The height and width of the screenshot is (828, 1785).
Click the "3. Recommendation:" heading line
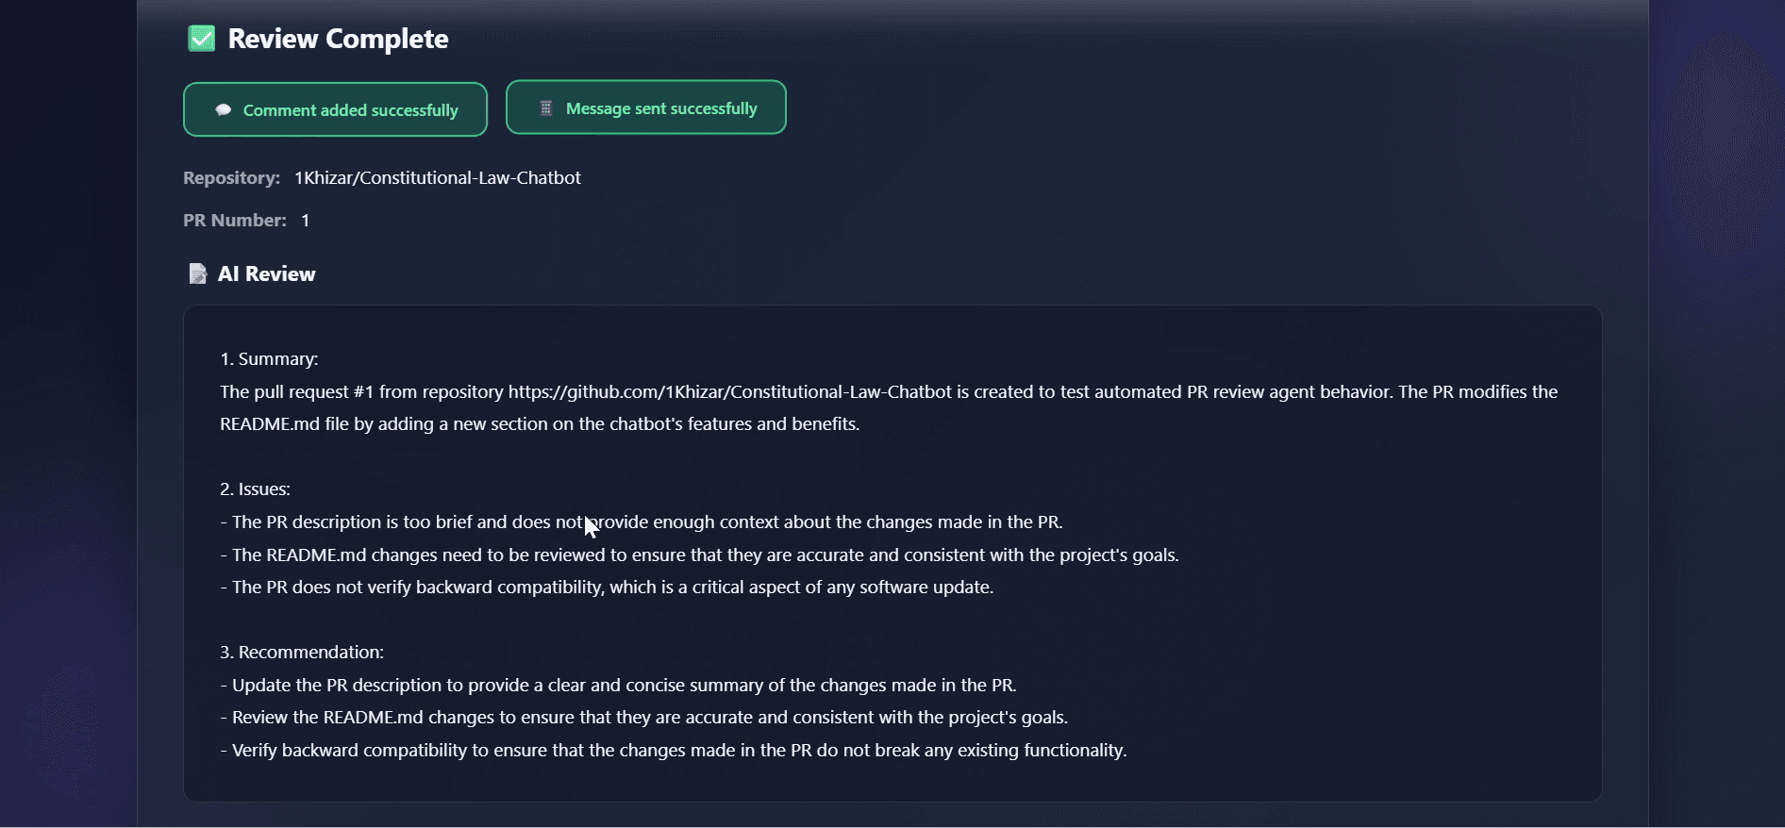click(301, 653)
